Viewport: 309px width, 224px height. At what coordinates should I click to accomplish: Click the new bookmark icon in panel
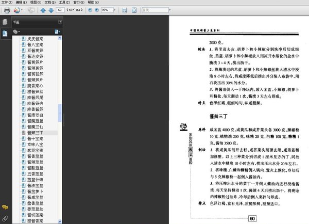click(x=57, y=31)
